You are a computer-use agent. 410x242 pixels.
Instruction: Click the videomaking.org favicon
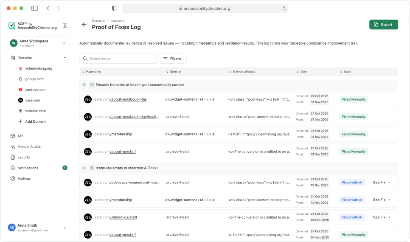click(20, 68)
